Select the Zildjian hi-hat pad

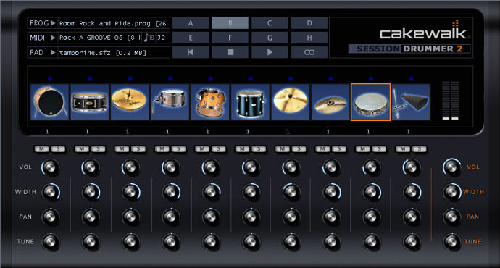[x=130, y=102]
